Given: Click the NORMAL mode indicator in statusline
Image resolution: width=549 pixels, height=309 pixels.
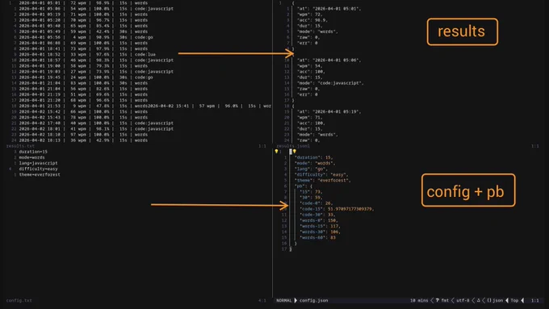Looking at the screenshot, I should [x=283, y=300].
